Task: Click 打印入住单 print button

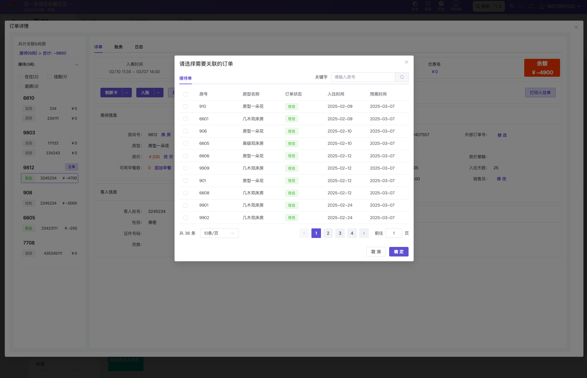Action: (x=540, y=93)
